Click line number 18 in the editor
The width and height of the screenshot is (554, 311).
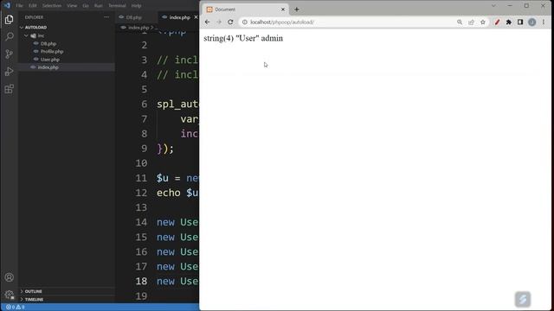(x=141, y=281)
